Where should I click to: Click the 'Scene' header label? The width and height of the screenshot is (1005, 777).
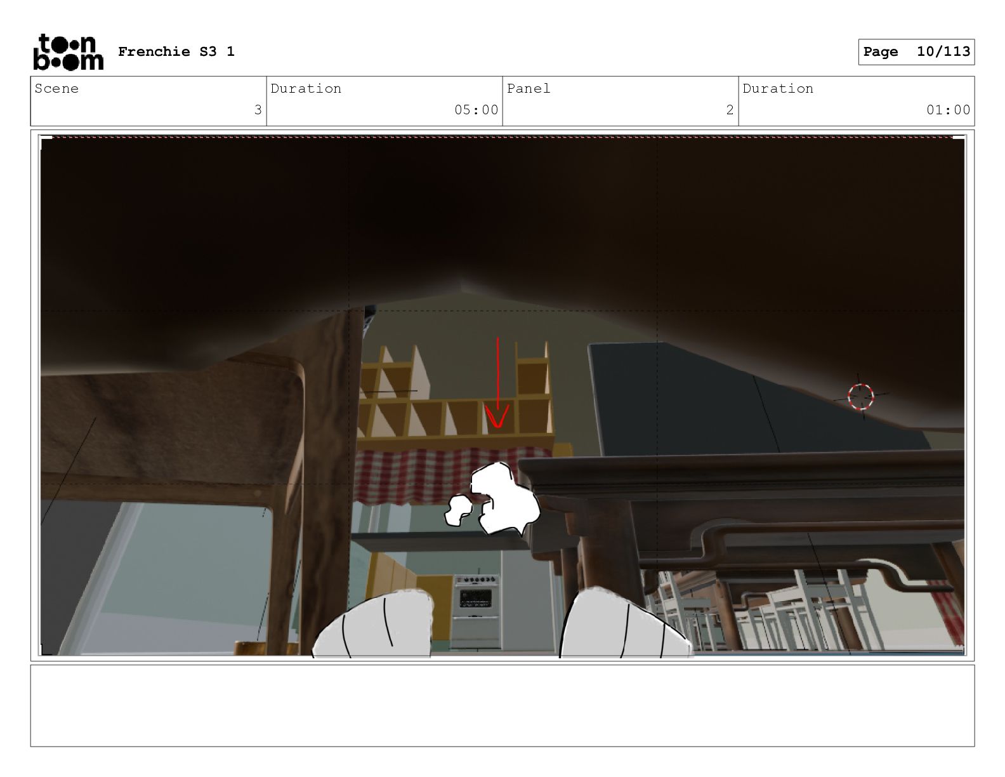point(56,89)
